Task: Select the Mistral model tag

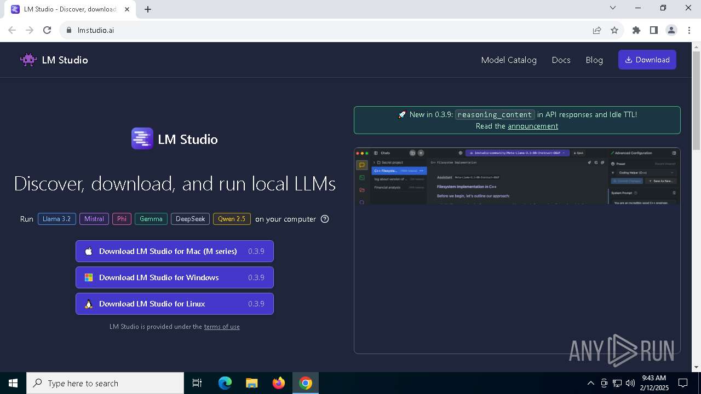Action: (x=94, y=219)
